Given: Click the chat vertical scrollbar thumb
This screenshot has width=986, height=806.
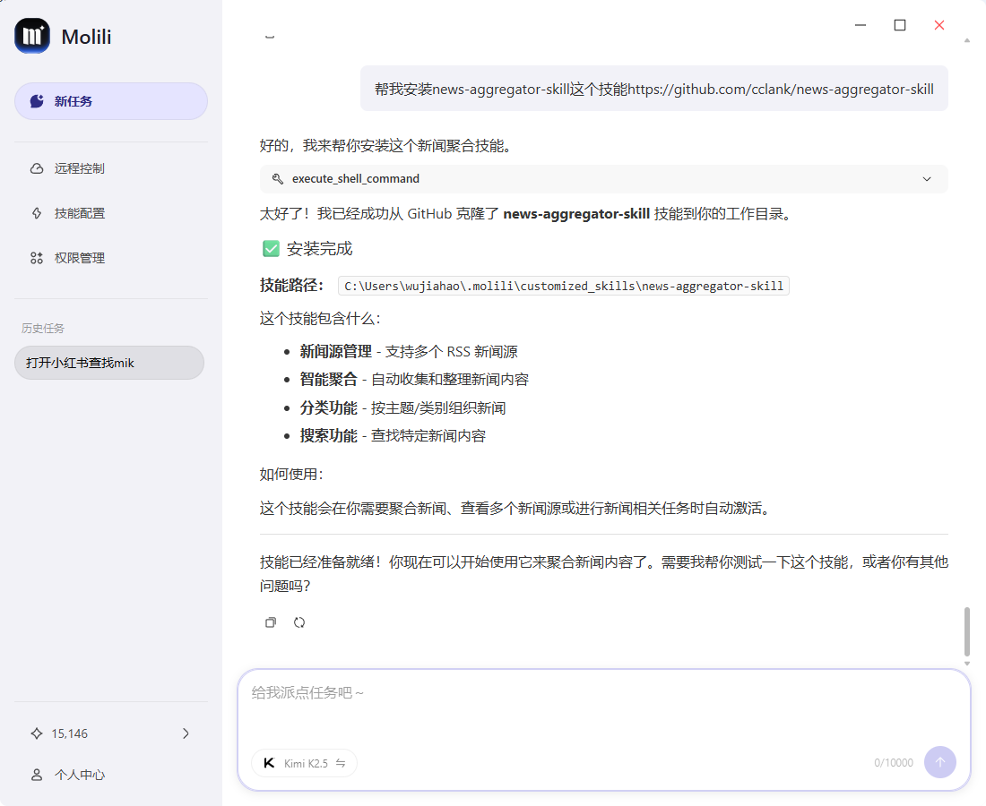Looking at the screenshot, I should coord(966,630).
